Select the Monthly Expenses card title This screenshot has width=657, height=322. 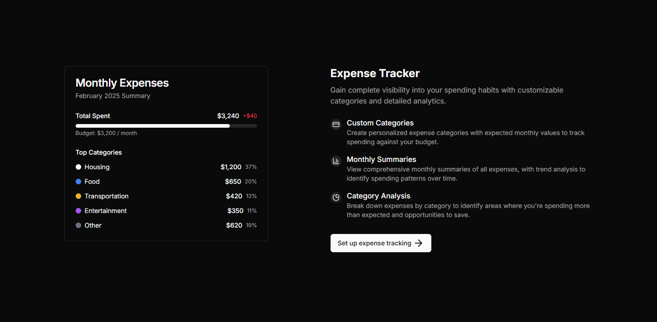[122, 83]
